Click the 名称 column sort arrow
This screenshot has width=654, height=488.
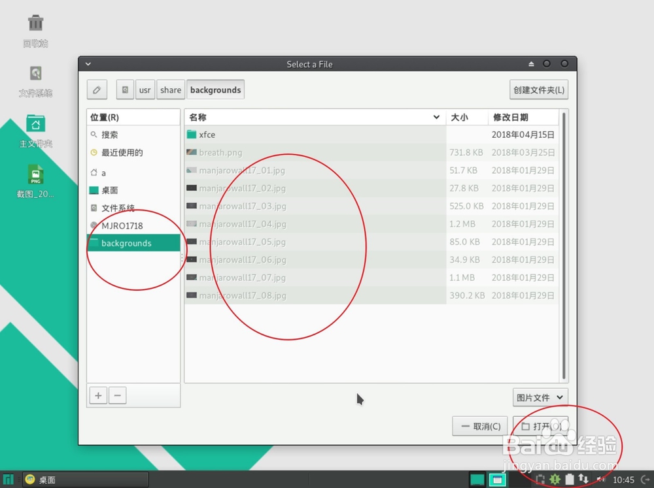[x=436, y=117]
